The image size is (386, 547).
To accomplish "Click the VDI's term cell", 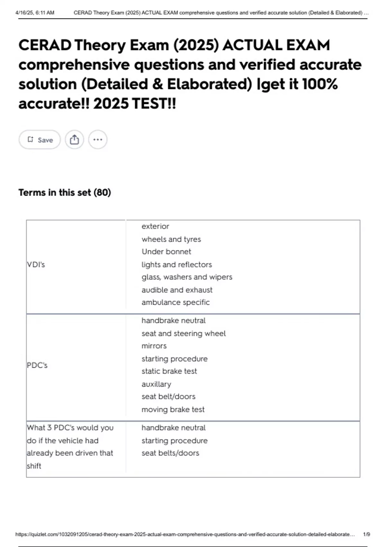I will coord(36,264).
